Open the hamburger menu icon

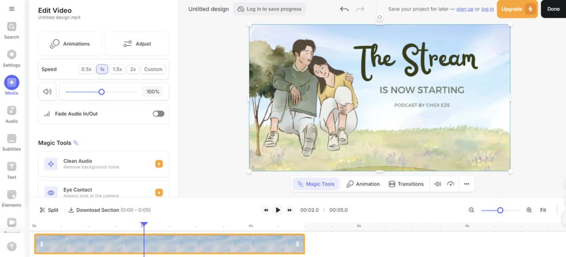(11, 9)
